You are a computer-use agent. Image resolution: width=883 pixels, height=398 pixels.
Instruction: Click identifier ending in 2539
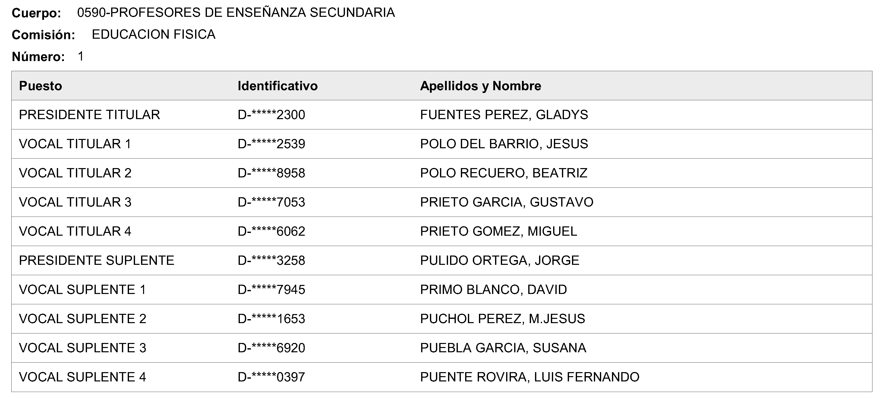pos(271,144)
